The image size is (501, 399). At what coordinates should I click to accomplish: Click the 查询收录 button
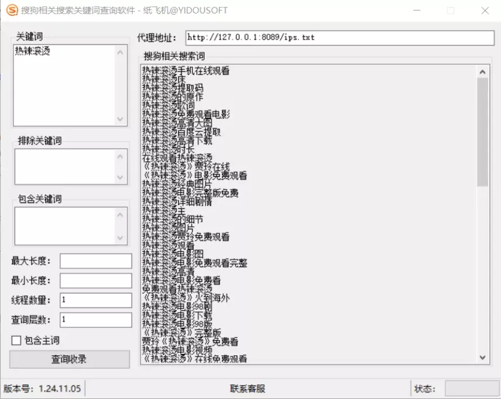click(x=70, y=360)
